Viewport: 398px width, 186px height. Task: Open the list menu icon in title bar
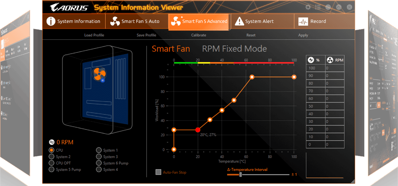click(x=318, y=7)
